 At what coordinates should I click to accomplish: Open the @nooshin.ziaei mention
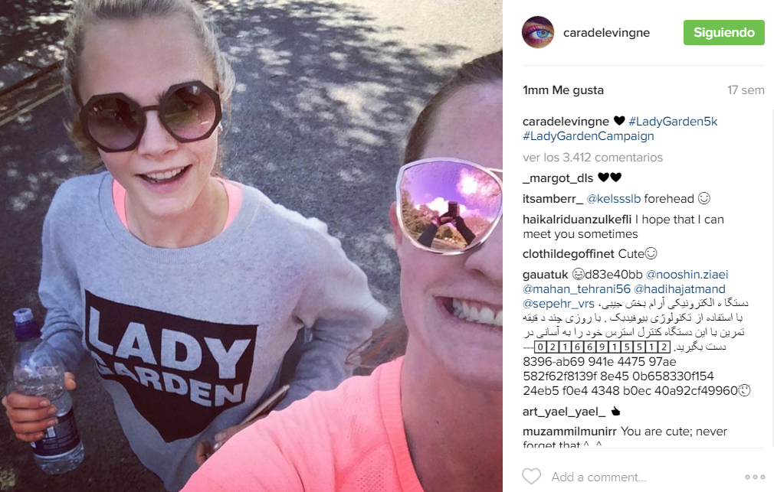(x=687, y=275)
